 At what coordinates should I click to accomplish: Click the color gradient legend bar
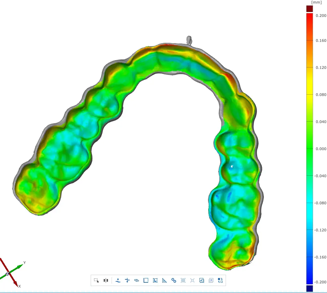click(309, 149)
